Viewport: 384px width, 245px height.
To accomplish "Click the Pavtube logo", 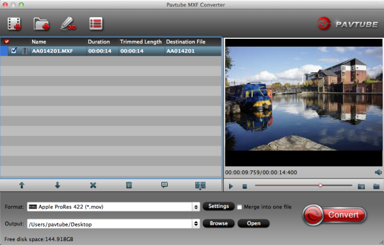I will tap(348, 24).
